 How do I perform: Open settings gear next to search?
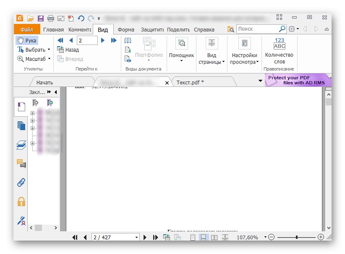[292, 29]
